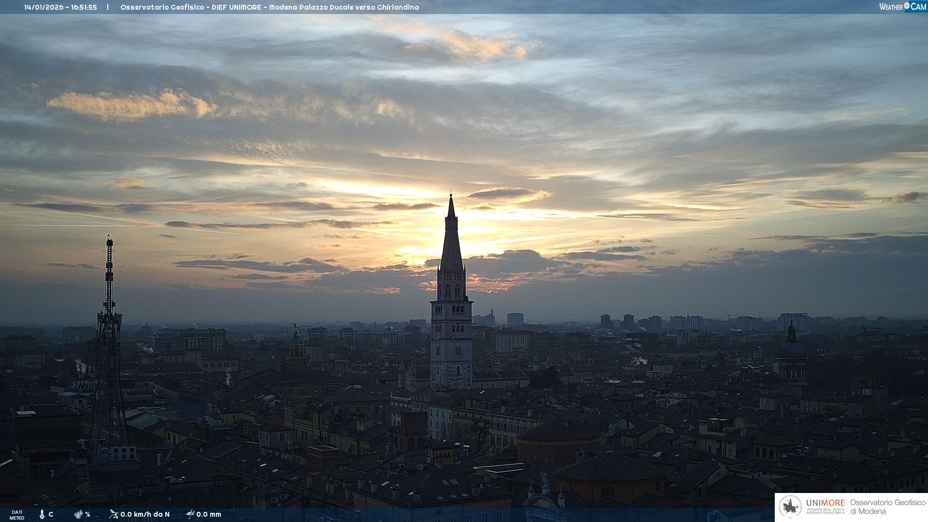This screenshot has width=928, height=522.
Task: Click the DATI METEO label
Action: pos(17,515)
